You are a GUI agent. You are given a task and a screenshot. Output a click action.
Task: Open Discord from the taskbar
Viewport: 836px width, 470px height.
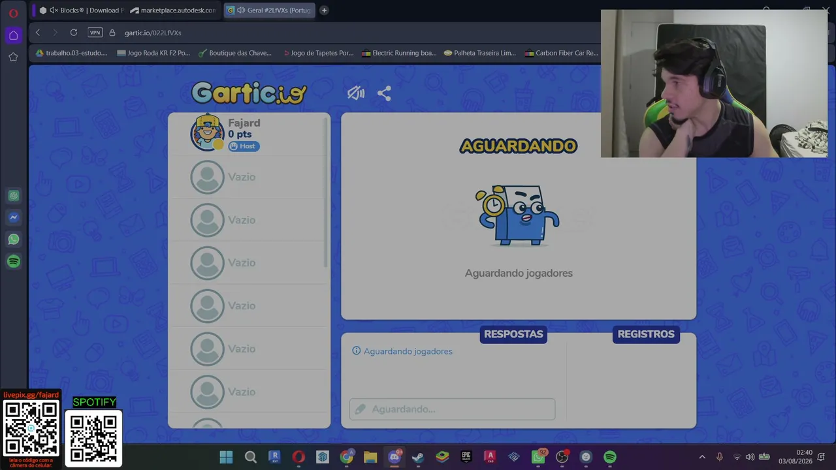point(394,457)
